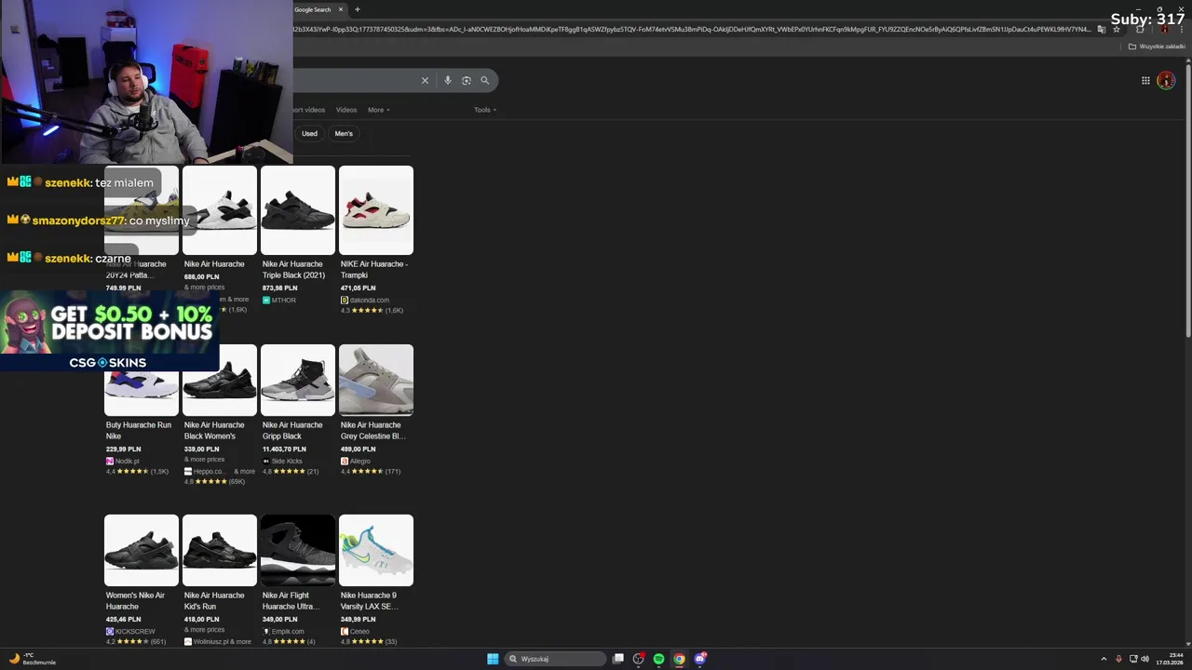Click the Ceneo seller name

click(x=359, y=631)
